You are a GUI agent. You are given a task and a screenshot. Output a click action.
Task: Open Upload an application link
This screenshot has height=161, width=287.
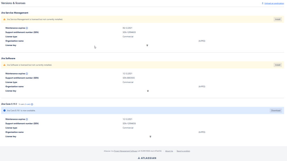[x=274, y=3]
